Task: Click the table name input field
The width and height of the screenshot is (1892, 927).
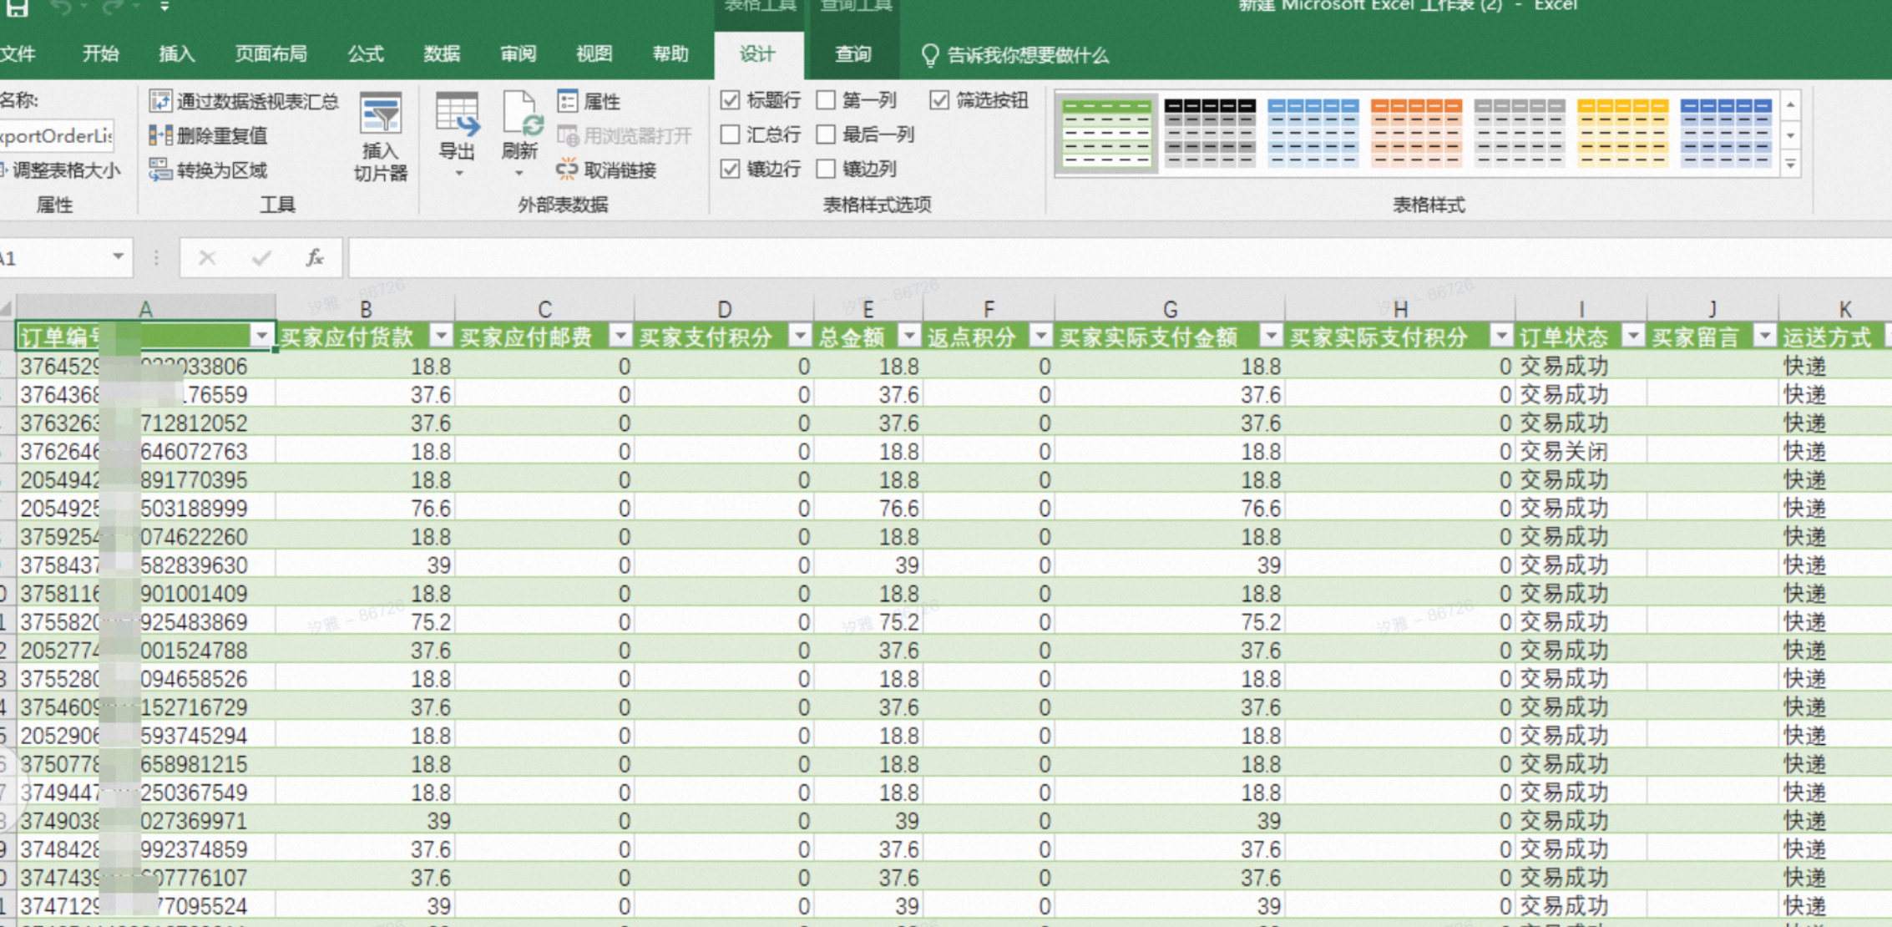Action: point(57,136)
